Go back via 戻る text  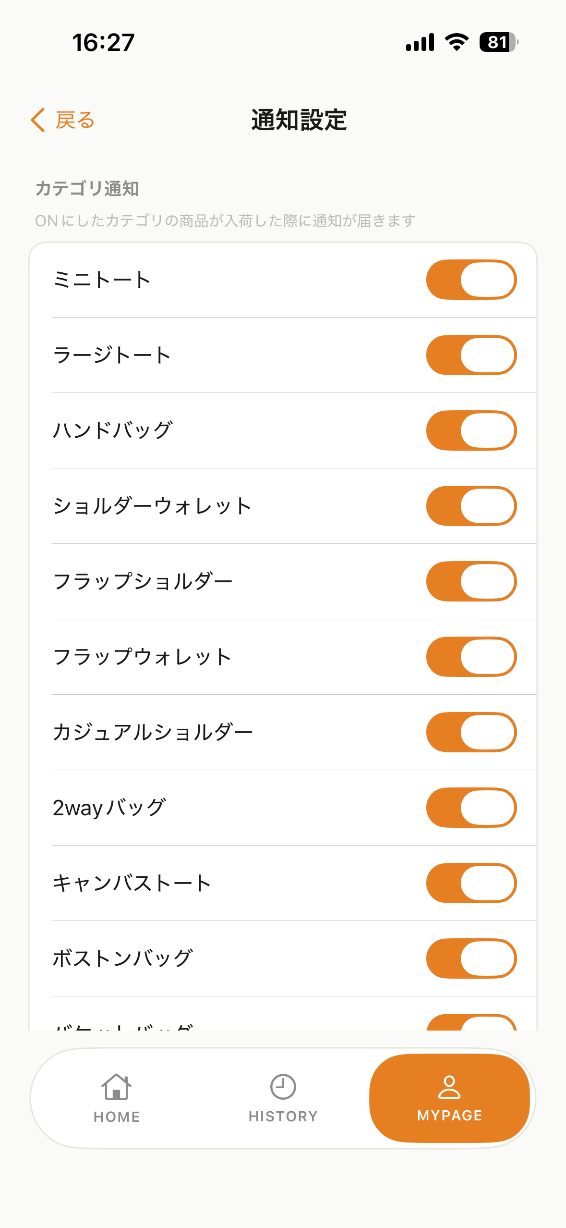[75, 120]
